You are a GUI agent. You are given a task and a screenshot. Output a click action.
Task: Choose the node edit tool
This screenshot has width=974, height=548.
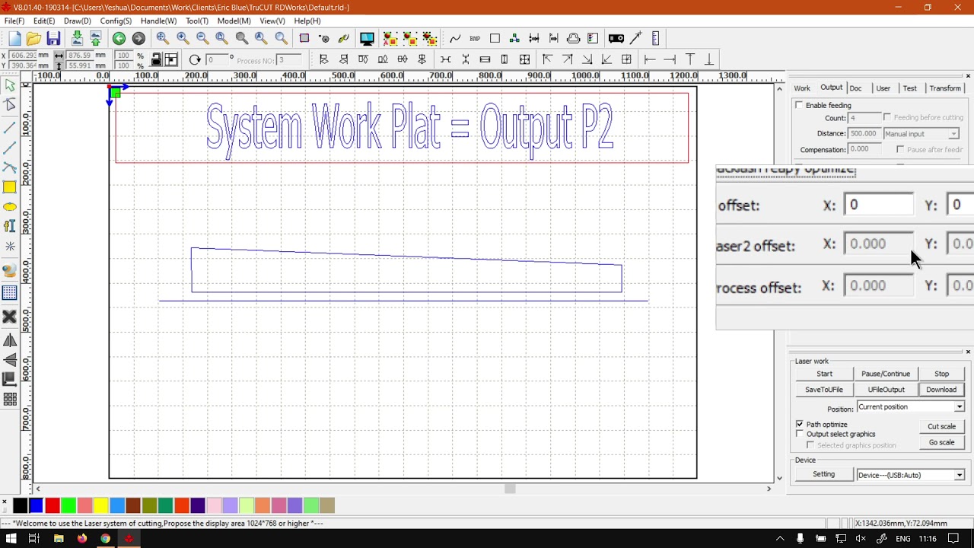point(10,106)
